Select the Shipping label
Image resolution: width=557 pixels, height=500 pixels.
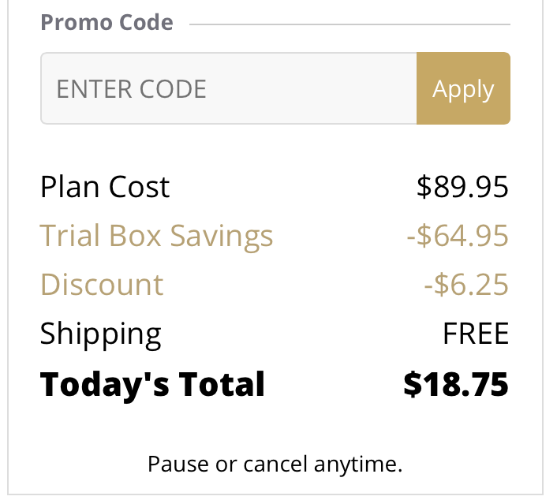pos(100,334)
